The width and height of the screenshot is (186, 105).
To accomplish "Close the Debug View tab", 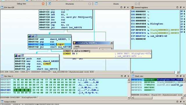I will 43,4.
